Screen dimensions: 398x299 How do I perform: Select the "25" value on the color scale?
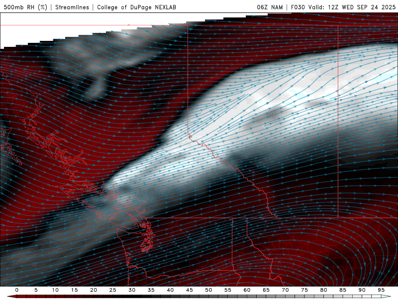(113, 290)
